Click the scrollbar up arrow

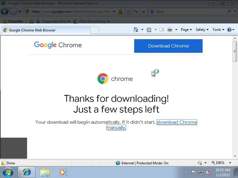click(x=235, y=38)
